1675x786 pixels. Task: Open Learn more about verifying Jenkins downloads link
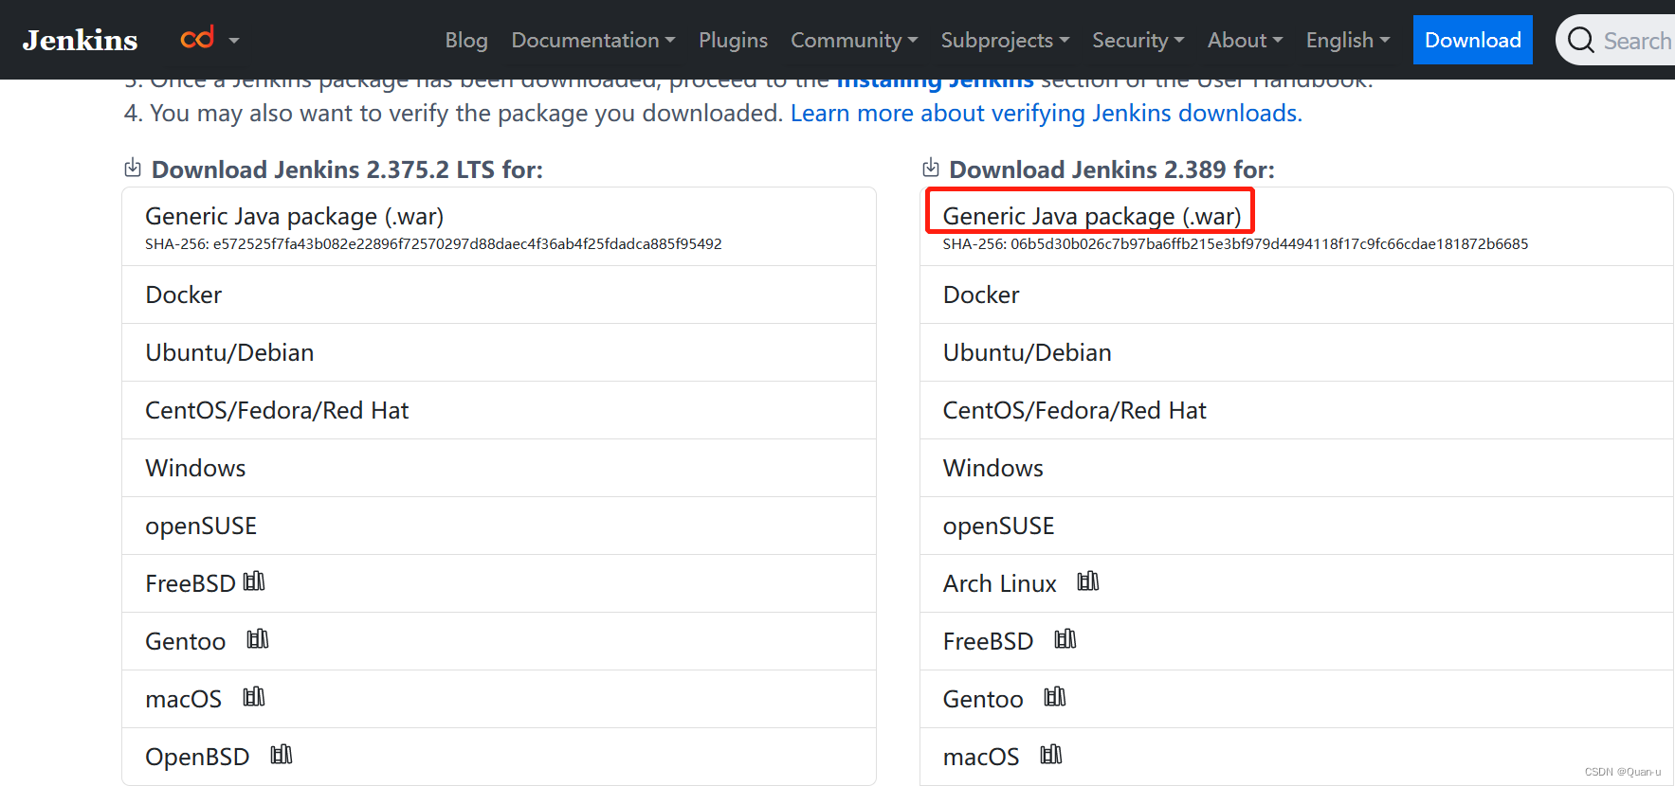point(1046,114)
